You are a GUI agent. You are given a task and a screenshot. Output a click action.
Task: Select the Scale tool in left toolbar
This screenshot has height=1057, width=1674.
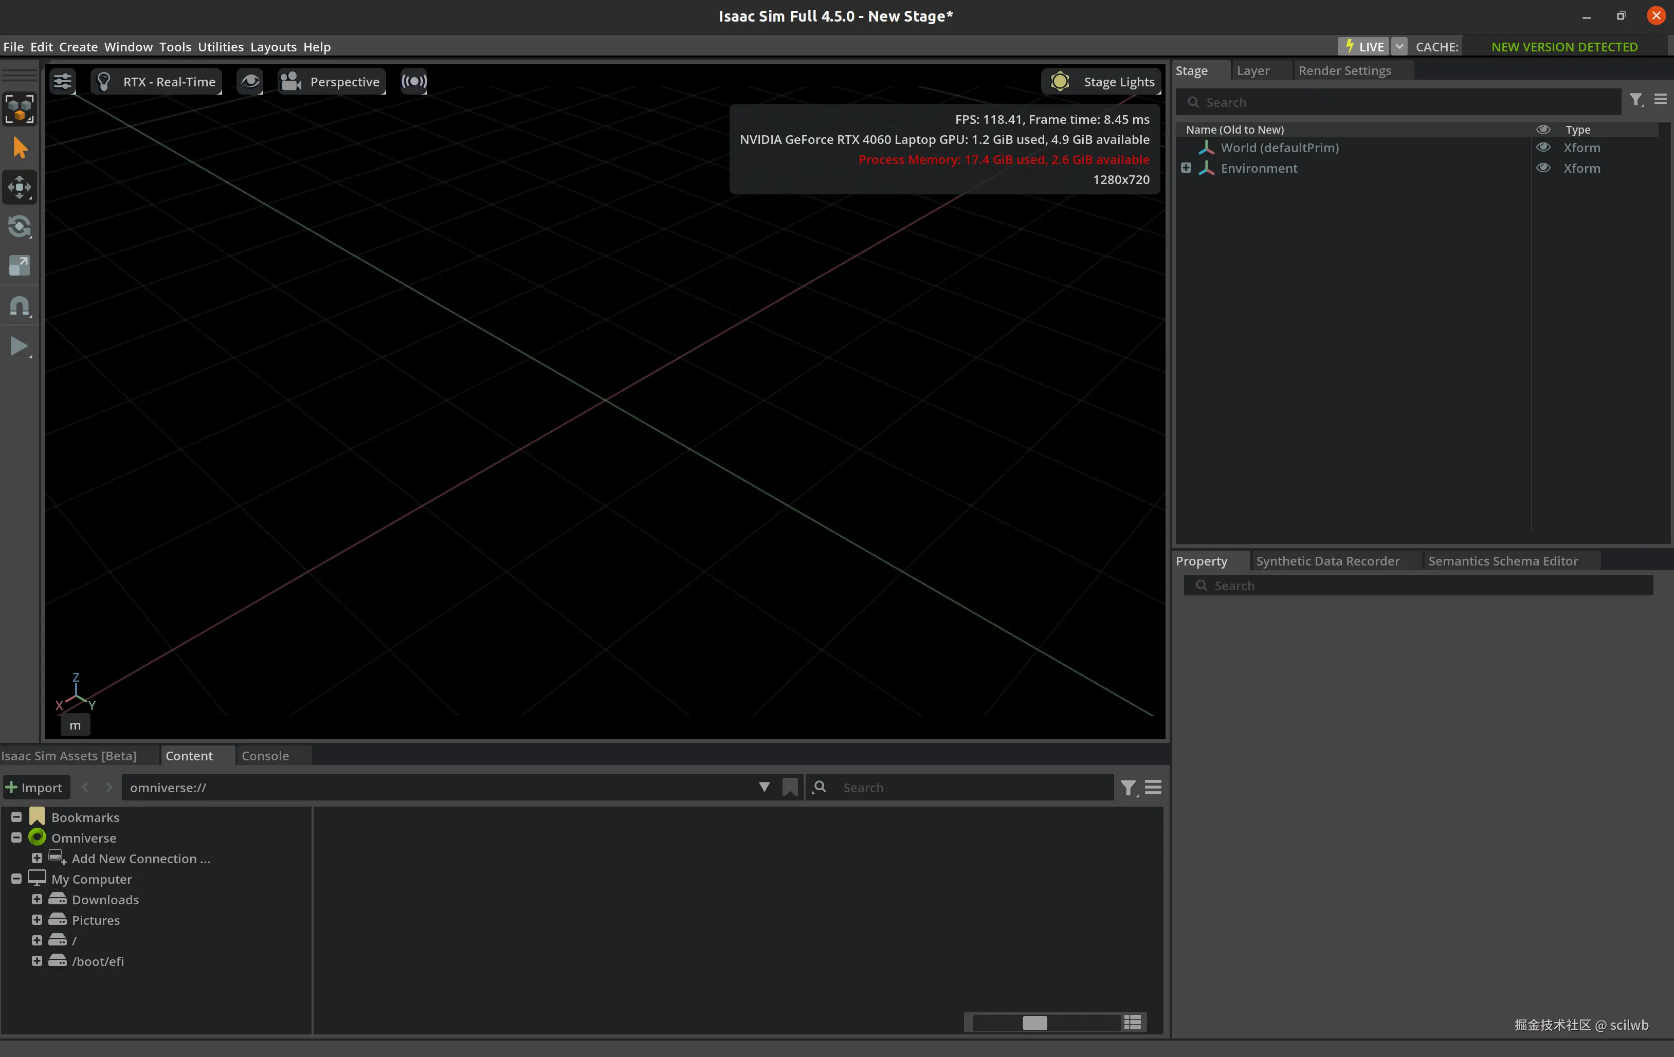20,265
